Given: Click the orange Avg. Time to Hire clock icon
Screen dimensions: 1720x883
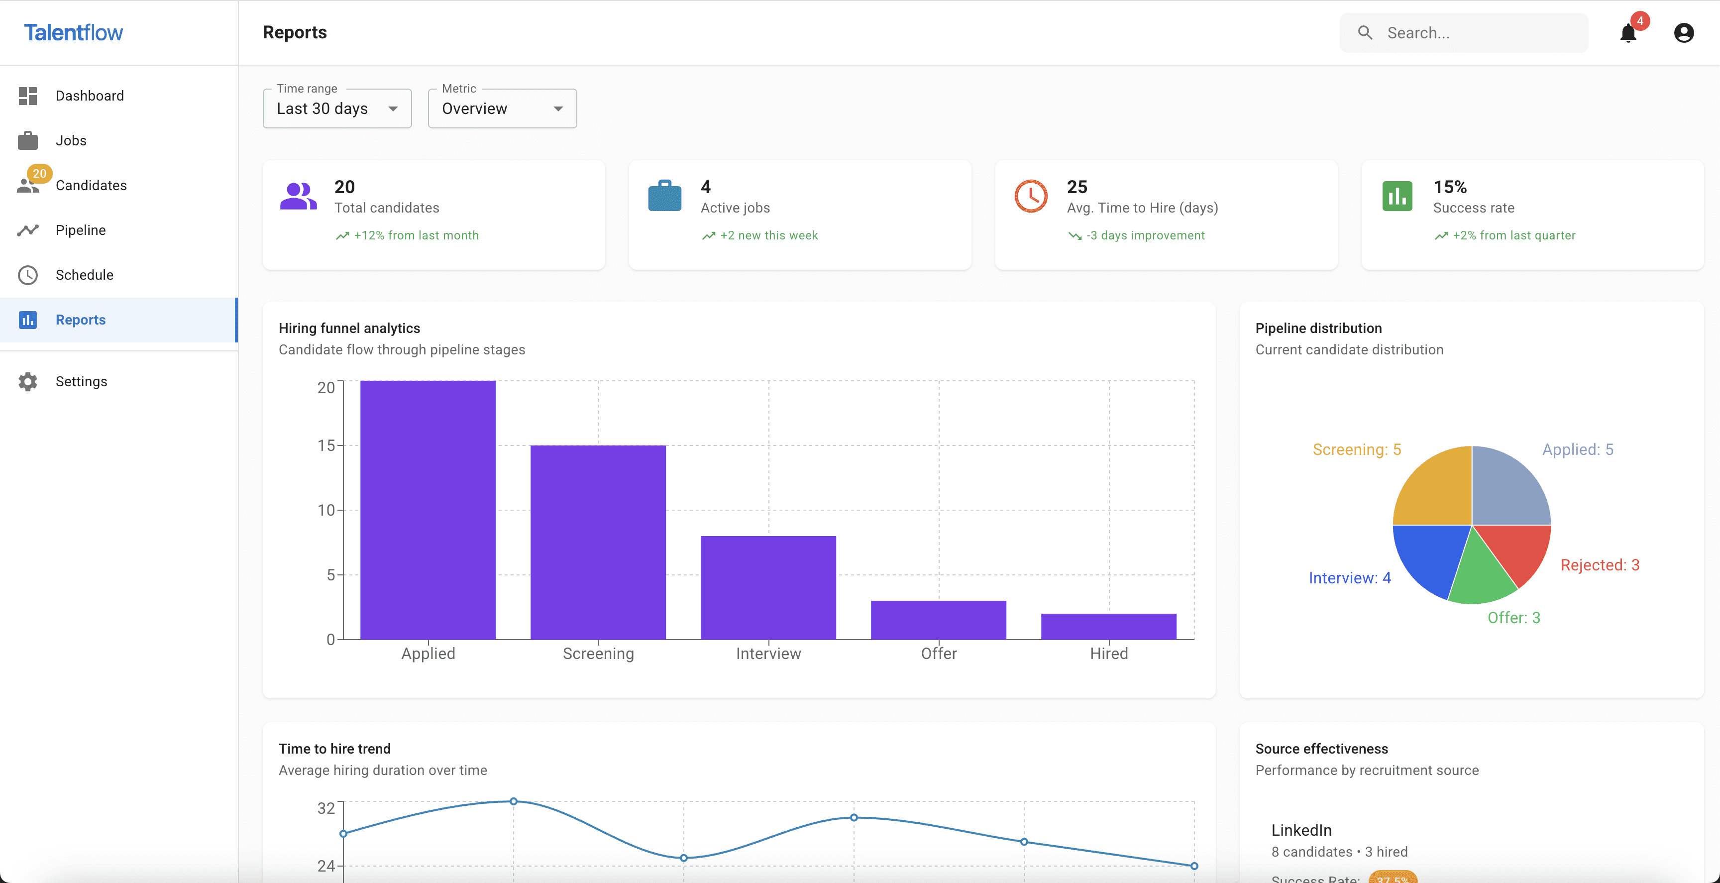Looking at the screenshot, I should [1030, 197].
